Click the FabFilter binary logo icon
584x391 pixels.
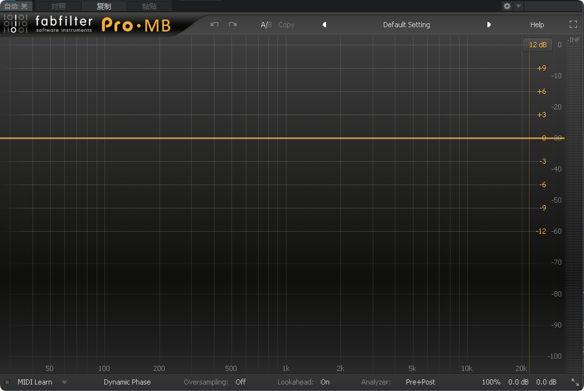click(16, 23)
